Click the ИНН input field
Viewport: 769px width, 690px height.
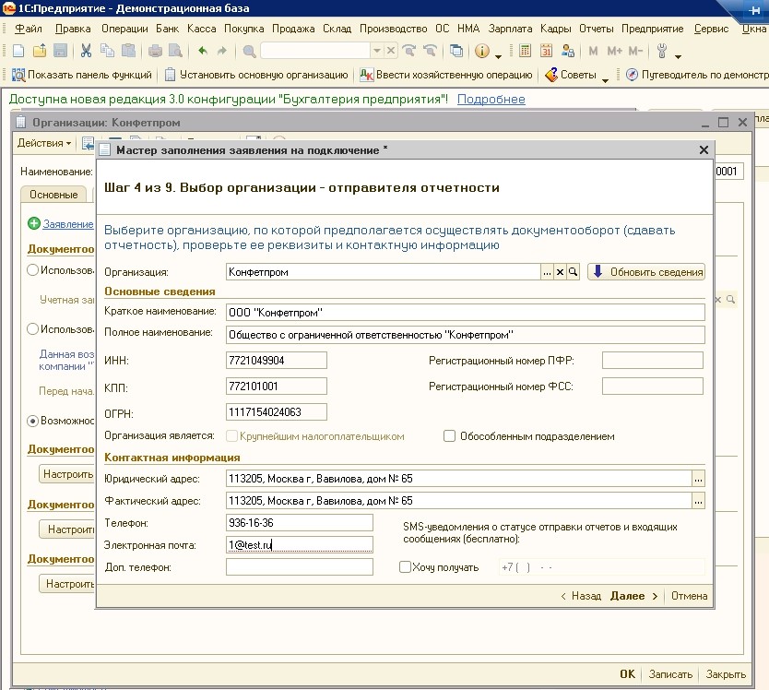coord(277,360)
